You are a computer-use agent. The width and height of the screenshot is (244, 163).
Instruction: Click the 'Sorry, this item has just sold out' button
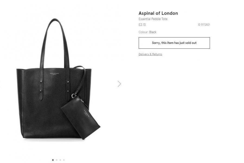pyautogui.click(x=174, y=43)
